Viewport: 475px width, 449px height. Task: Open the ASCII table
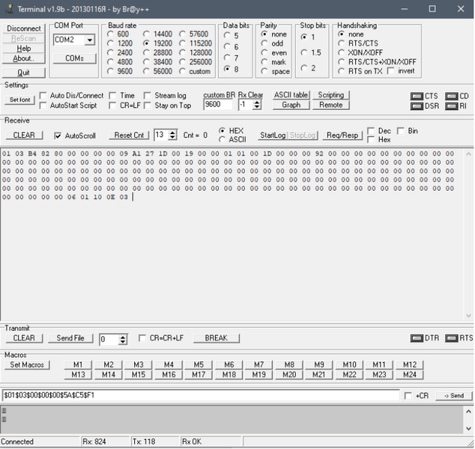291,95
